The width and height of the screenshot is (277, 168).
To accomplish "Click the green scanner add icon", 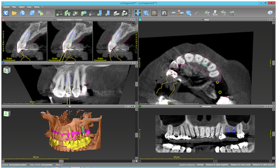I will coord(67,13).
